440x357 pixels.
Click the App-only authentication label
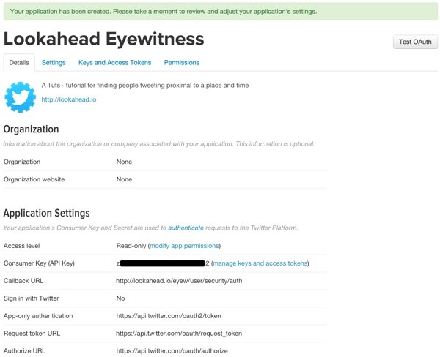38,316
